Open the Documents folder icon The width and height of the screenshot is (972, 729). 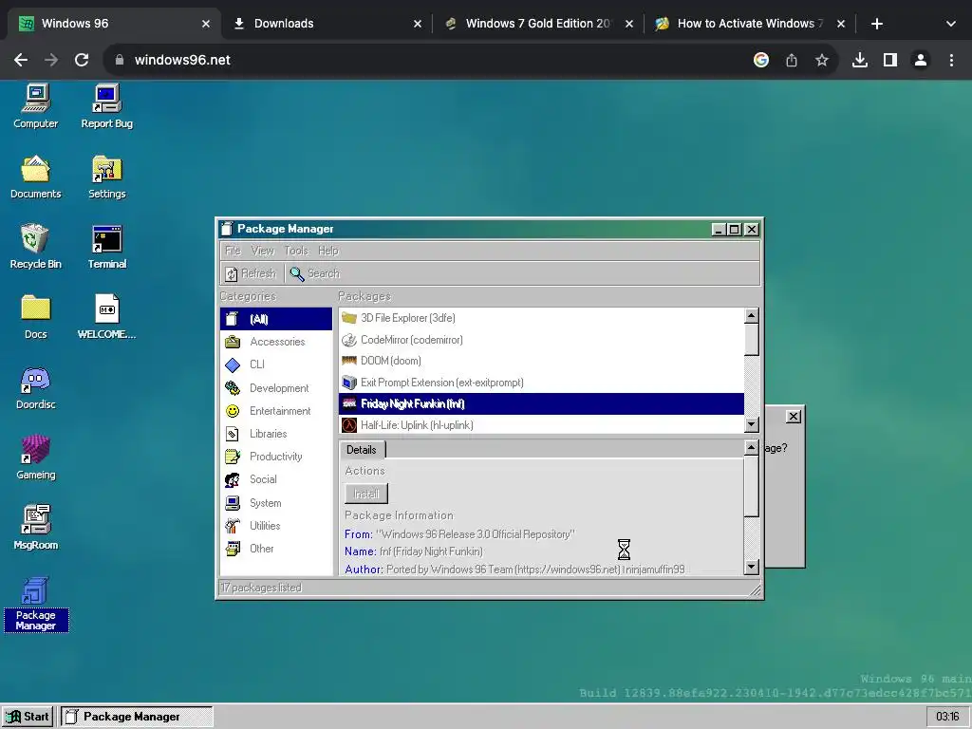click(x=36, y=177)
